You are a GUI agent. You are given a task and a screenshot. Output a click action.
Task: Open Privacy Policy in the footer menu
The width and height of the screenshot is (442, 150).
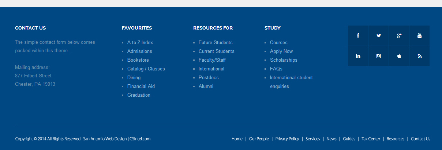(287, 139)
